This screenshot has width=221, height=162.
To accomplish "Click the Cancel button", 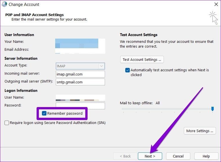I will tap(178, 156).
